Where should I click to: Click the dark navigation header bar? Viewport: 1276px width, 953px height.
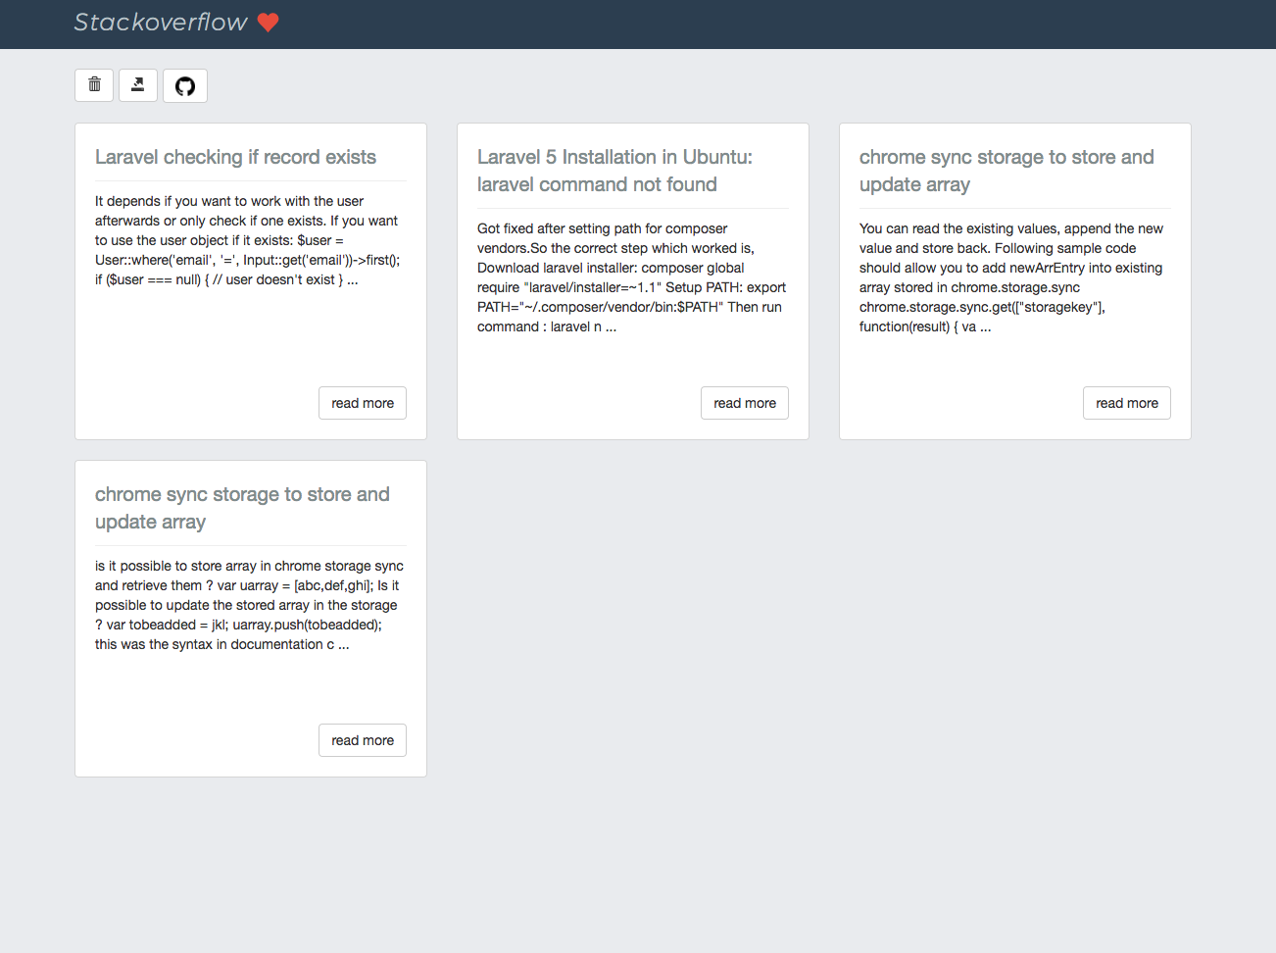(638, 24)
